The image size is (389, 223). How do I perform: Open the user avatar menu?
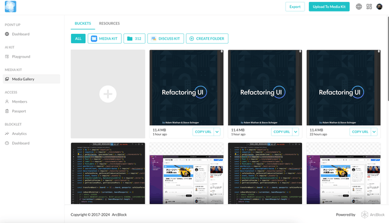coord(379,7)
